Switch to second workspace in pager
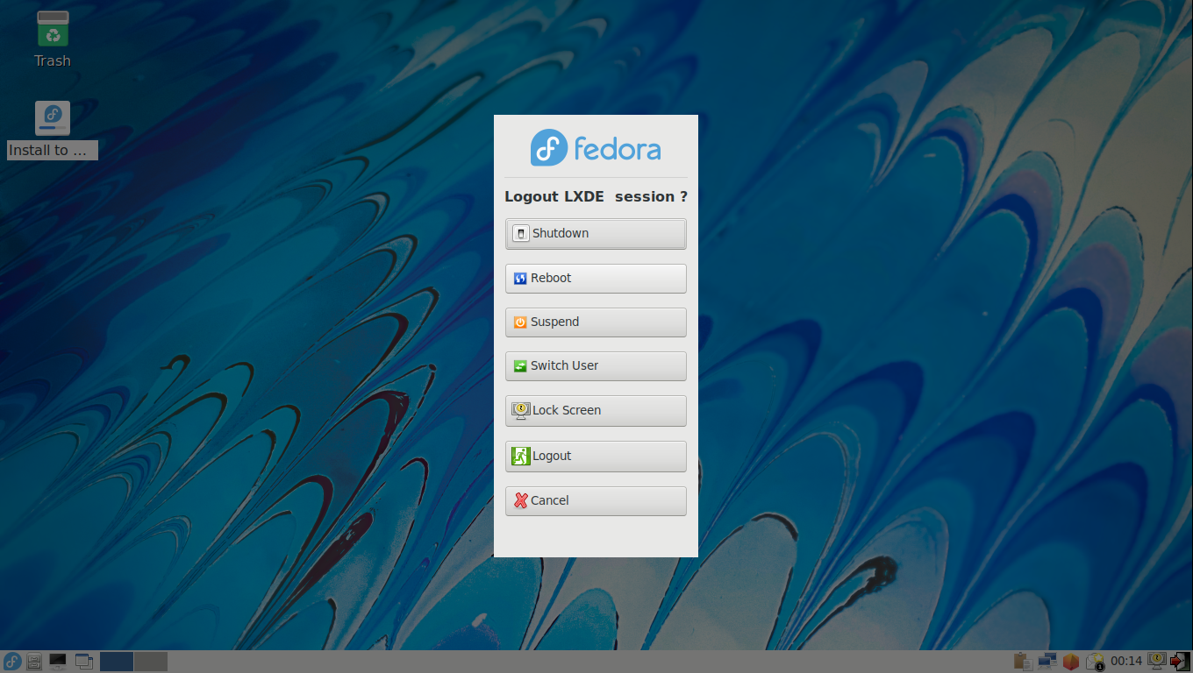Viewport: 1193px width, 673px height. pos(151,662)
